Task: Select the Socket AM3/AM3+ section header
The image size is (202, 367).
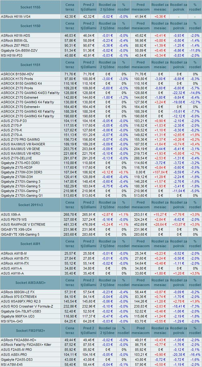Action: (30, 283)
